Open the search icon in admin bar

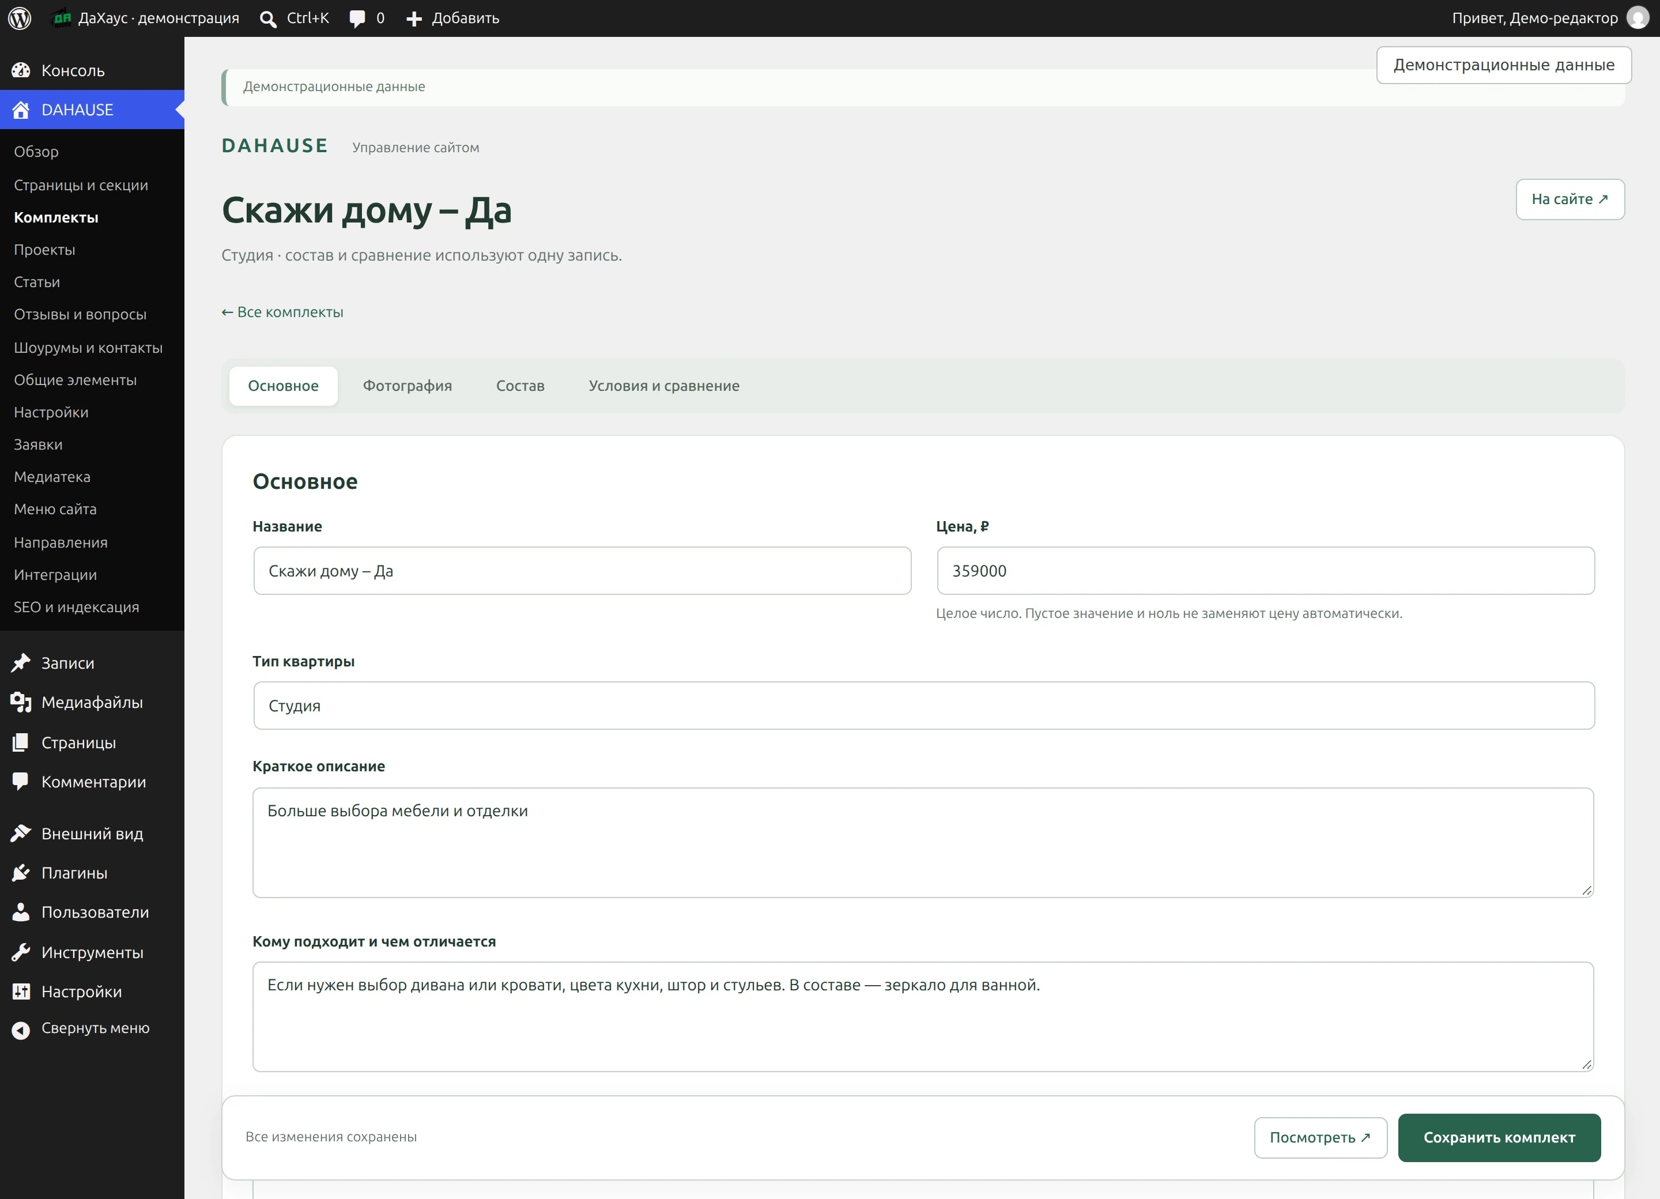click(268, 19)
